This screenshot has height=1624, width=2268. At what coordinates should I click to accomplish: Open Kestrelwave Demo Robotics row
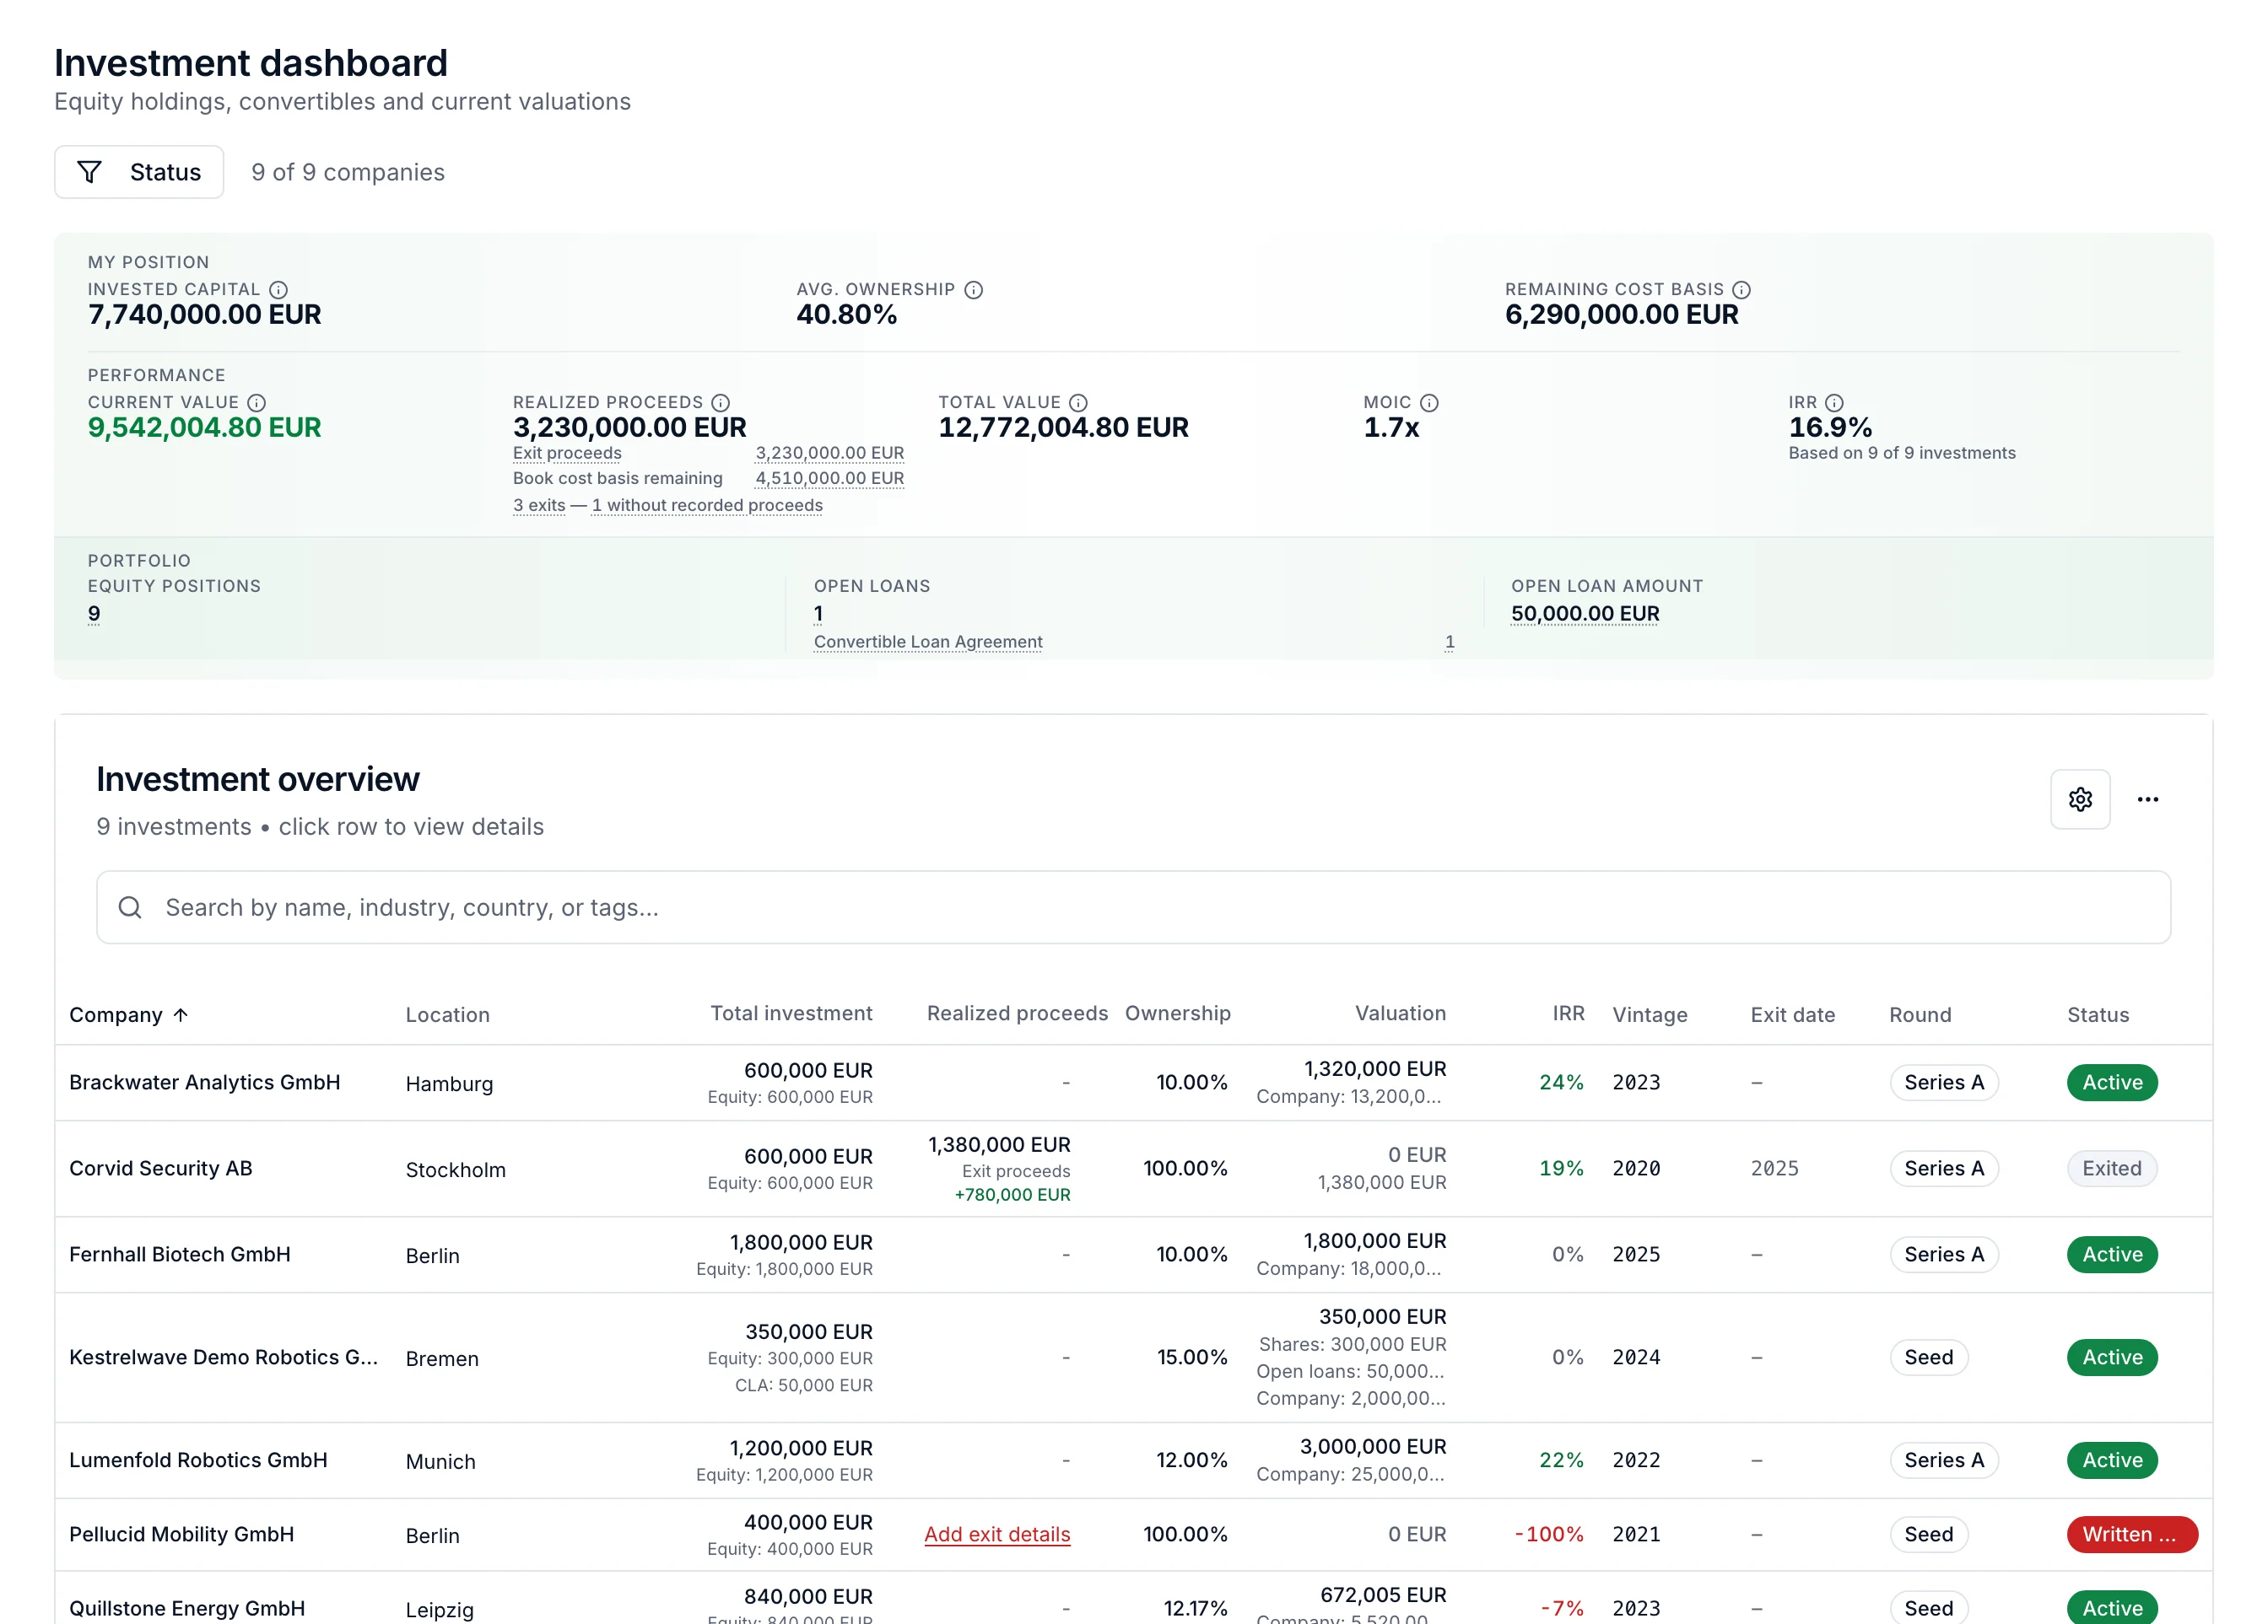coord(1133,1358)
